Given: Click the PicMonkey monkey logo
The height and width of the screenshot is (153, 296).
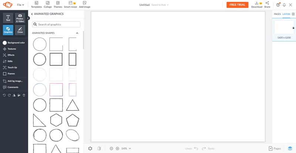Looking at the screenshot, I should [x=8, y=5].
